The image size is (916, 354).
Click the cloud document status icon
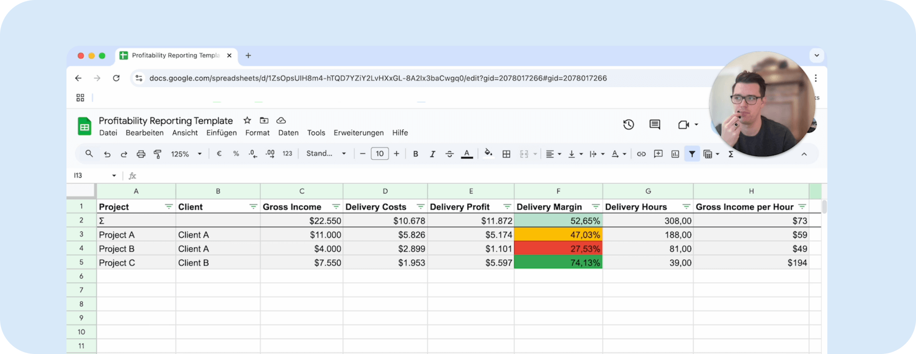click(x=281, y=120)
